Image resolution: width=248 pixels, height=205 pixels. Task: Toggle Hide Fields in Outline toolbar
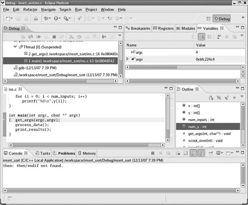[x=219, y=98]
